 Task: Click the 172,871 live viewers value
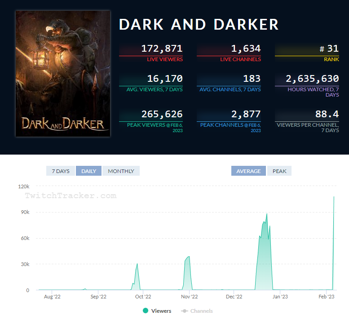point(162,49)
